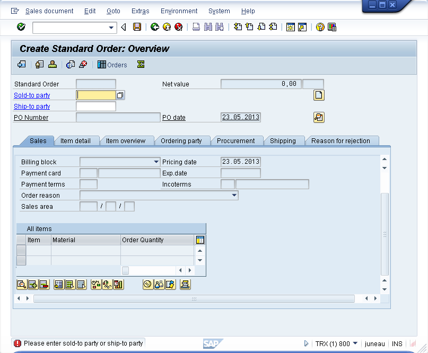This screenshot has height=353, width=428.
Task: Open the Extras menu
Action: click(141, 11)
